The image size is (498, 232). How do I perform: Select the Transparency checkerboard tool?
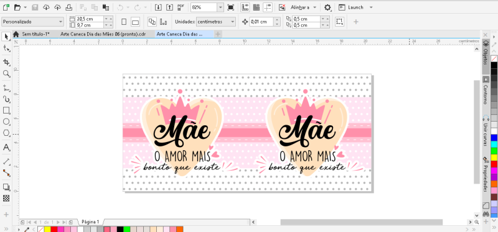click(x=6, y=198)
